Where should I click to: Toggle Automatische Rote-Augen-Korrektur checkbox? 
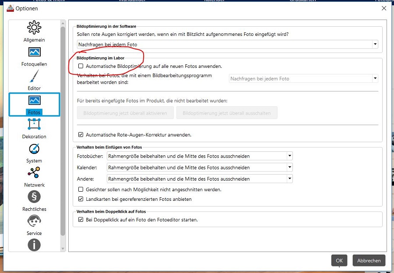click(81, 135)
